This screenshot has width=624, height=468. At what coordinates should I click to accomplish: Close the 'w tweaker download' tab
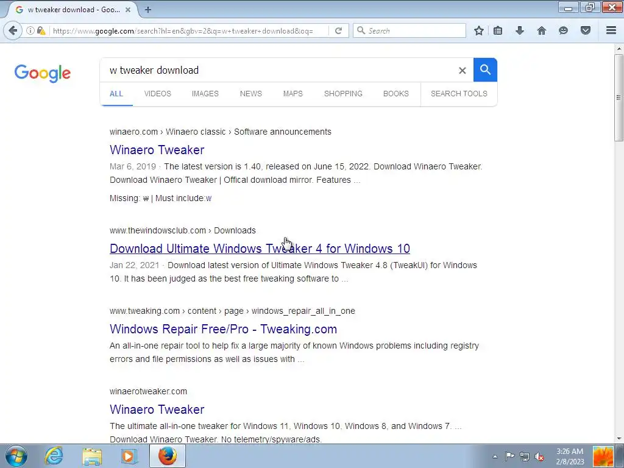[128, 10]
